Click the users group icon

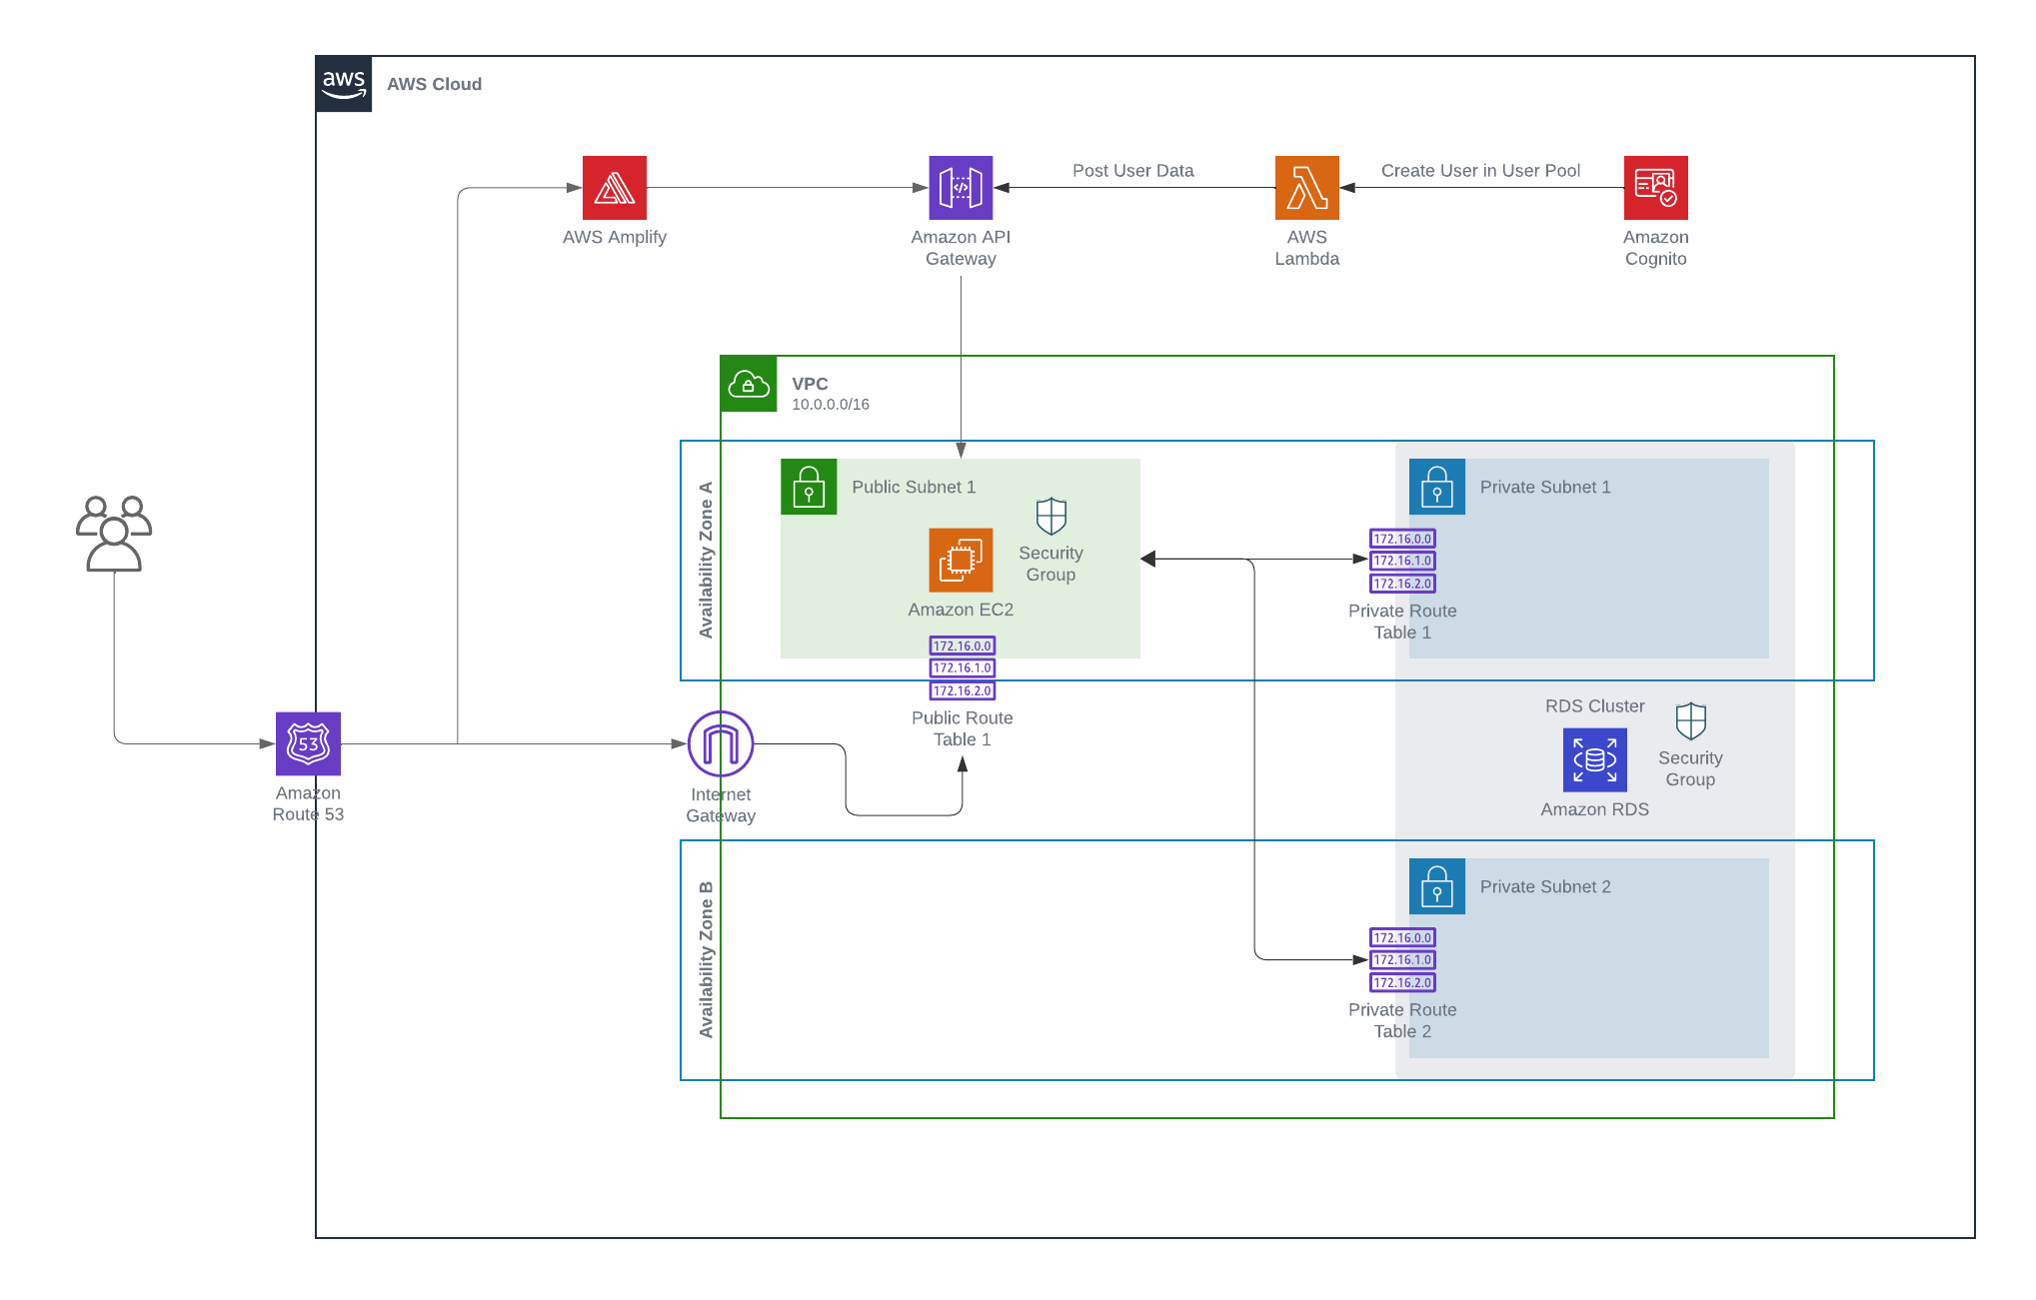pos(114,534)
